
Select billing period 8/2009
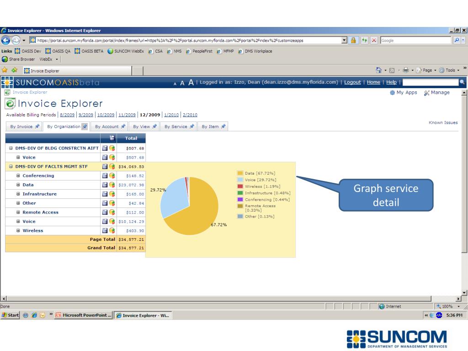click(67, 115)
